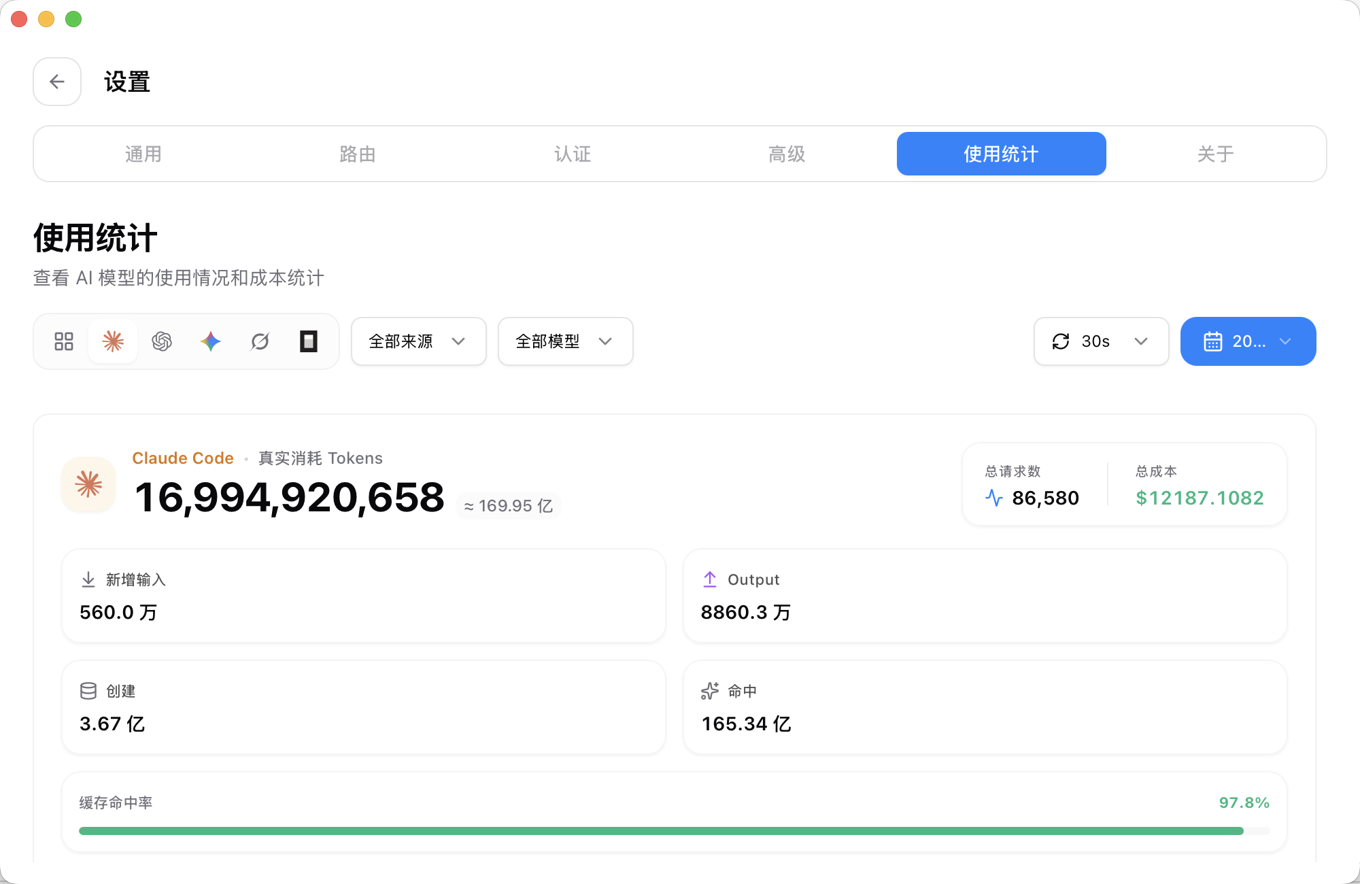
Task: Click the activity pulse icon by 86,580
Action: coord(994,498)
